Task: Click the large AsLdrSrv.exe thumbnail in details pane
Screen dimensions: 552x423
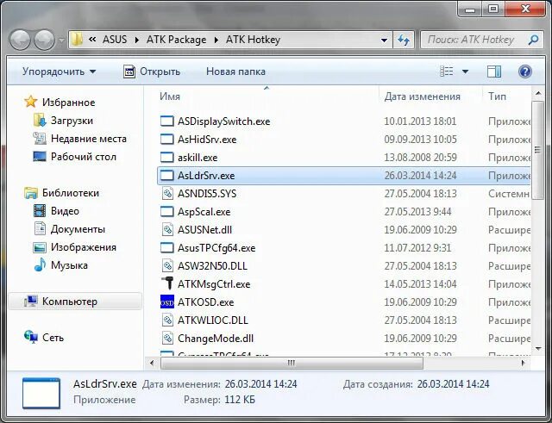Action: click(41, 393)
